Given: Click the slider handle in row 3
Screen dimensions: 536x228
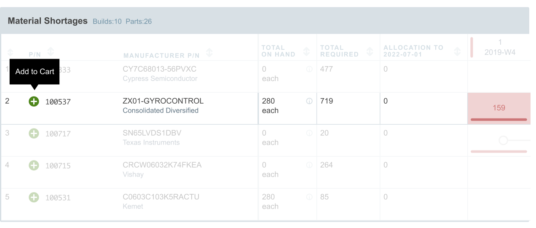Looking at the screenshot, I should [503, 140].
